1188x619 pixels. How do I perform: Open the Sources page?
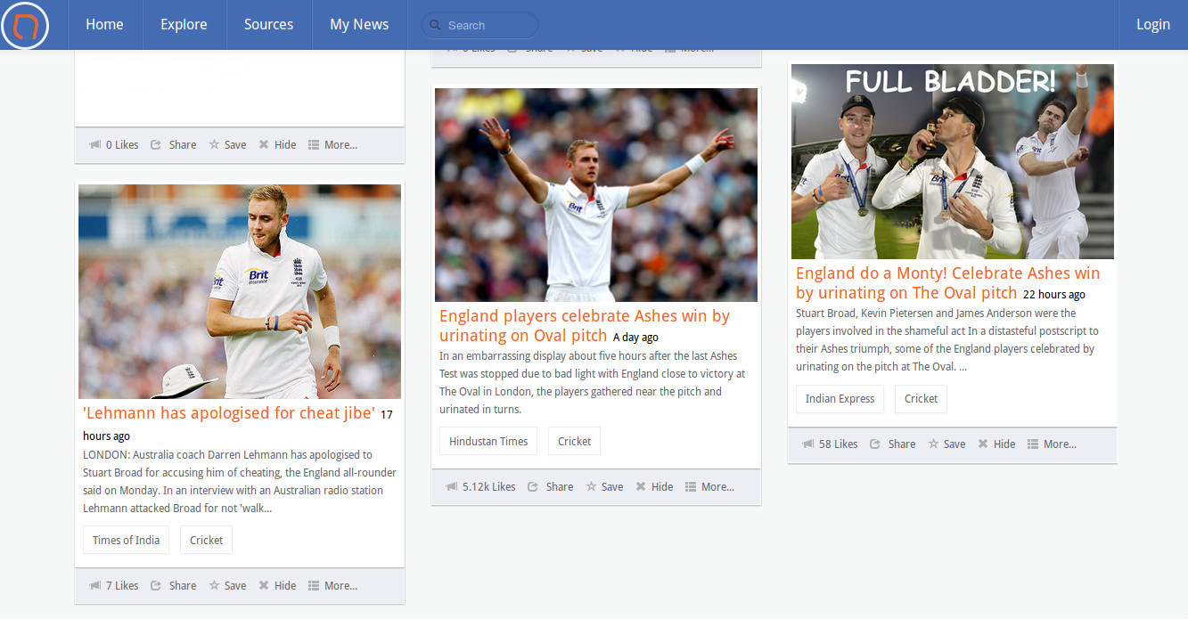pos(268,25)
